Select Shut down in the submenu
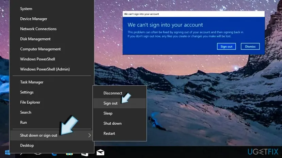The height and width of the screenshot is (158, 282). pos(120,123)
